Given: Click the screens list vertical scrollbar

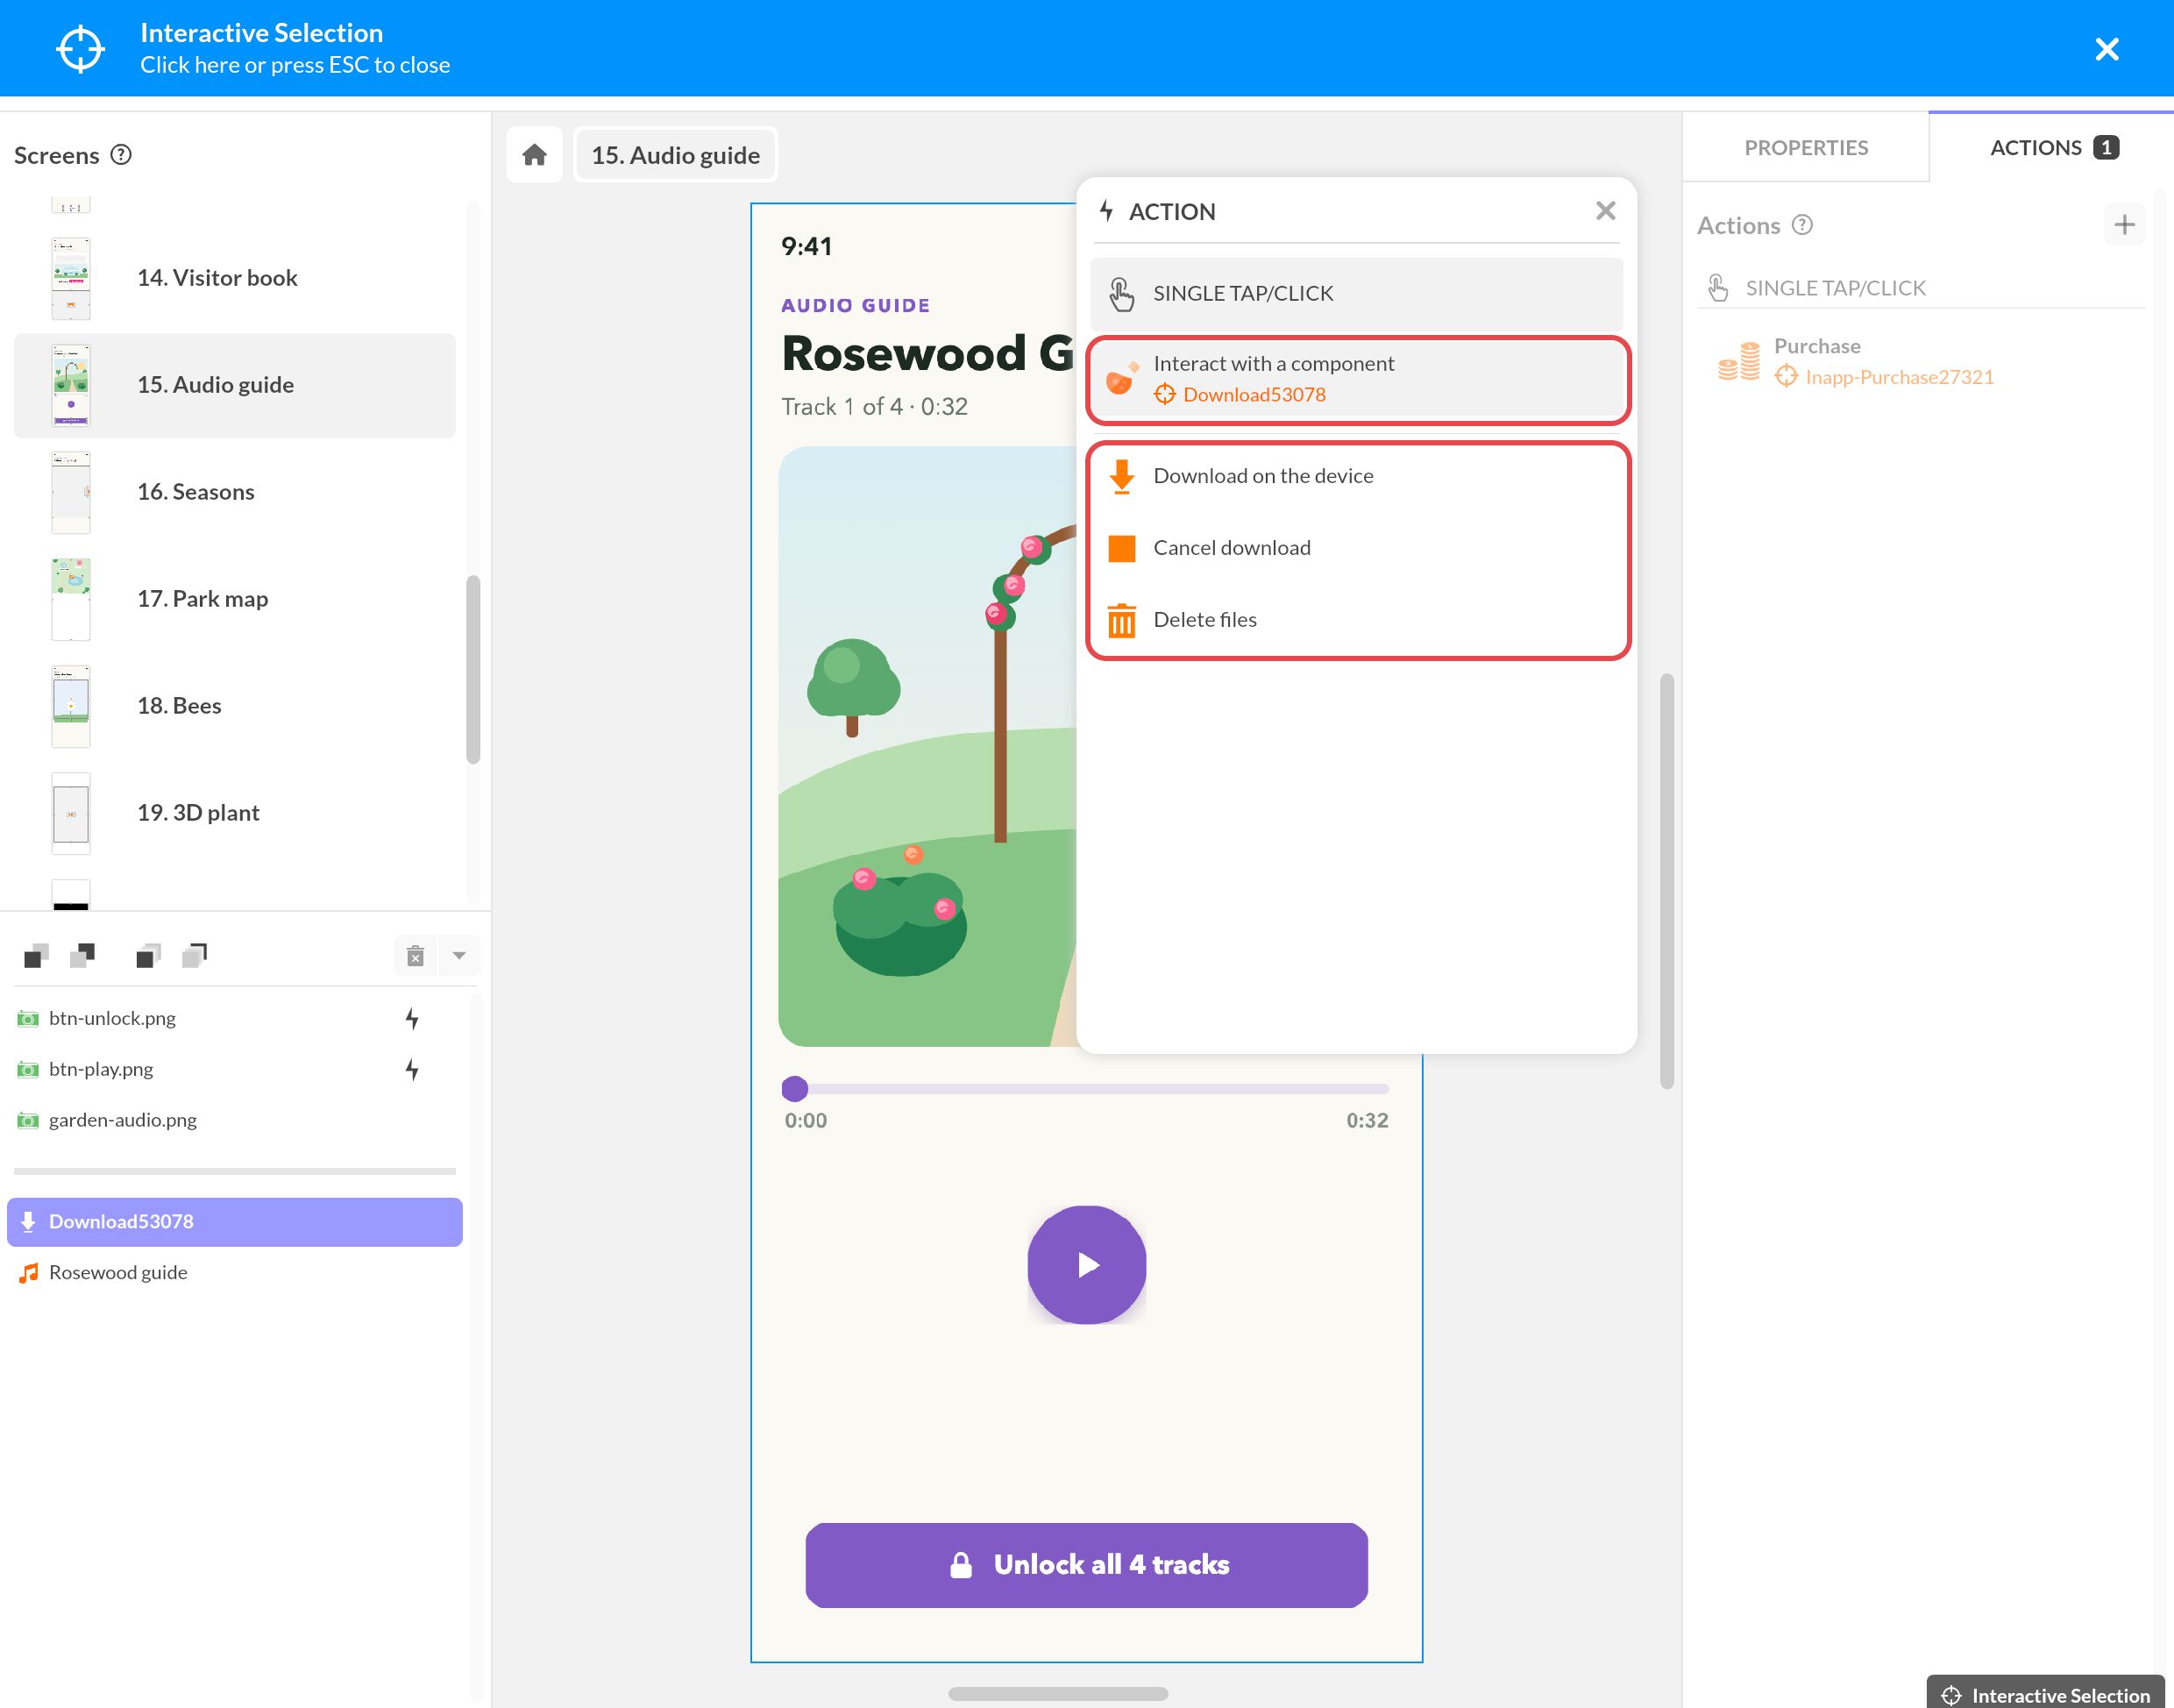Looking at the screenshot, I should coord(472,670).
